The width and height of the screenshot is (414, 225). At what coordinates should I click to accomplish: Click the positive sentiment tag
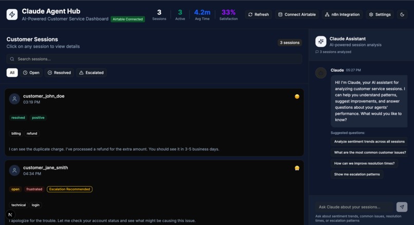(x=39, y=118)
